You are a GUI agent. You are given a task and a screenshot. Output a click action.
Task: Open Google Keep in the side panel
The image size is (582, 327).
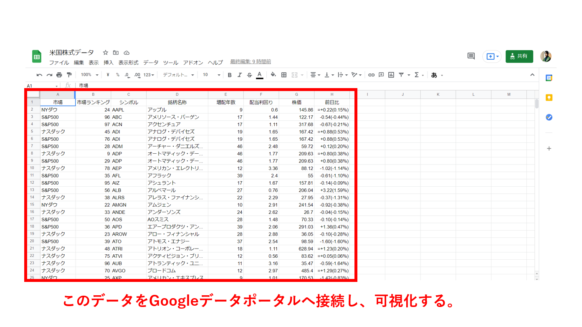click(x=549, y=98)
